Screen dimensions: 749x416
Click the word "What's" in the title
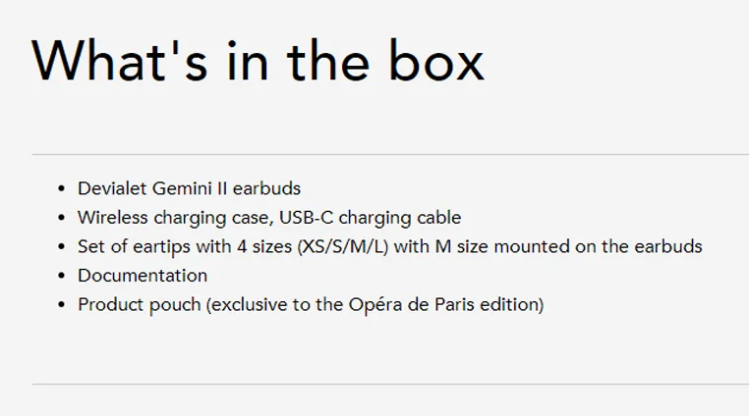(x=119, y=62)
